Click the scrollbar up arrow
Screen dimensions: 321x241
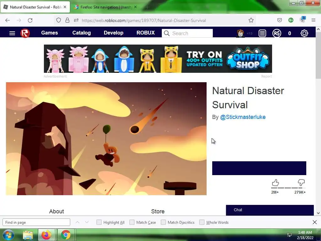(x=318, y=29)
